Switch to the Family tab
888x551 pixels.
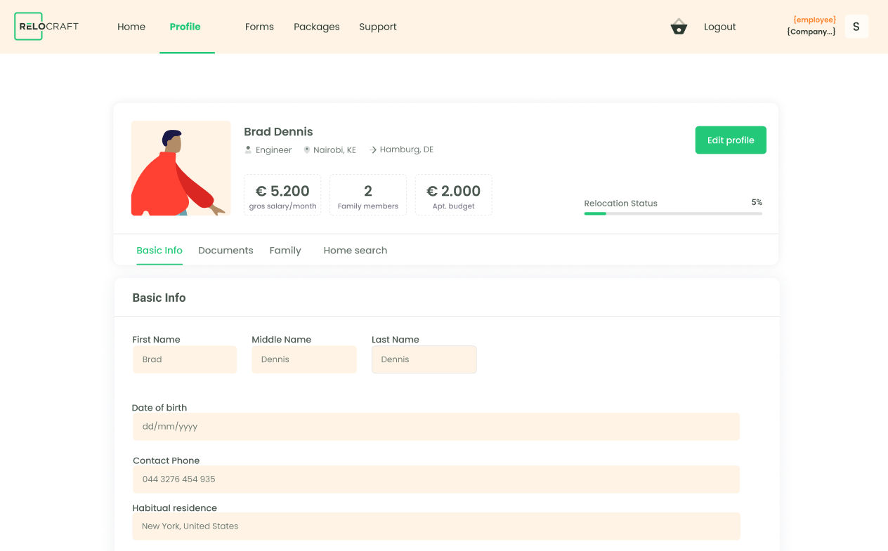[x=285, y=251]
